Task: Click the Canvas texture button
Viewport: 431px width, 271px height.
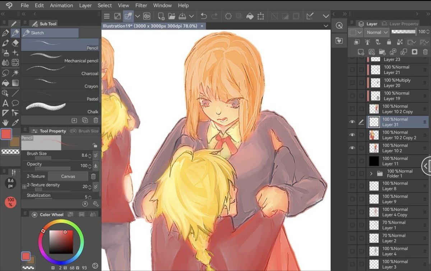Action: [68, 176]
